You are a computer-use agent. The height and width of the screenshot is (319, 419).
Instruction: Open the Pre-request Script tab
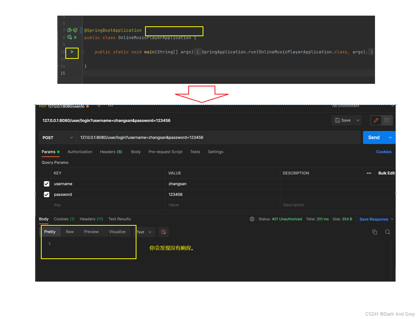coord(165,152)
